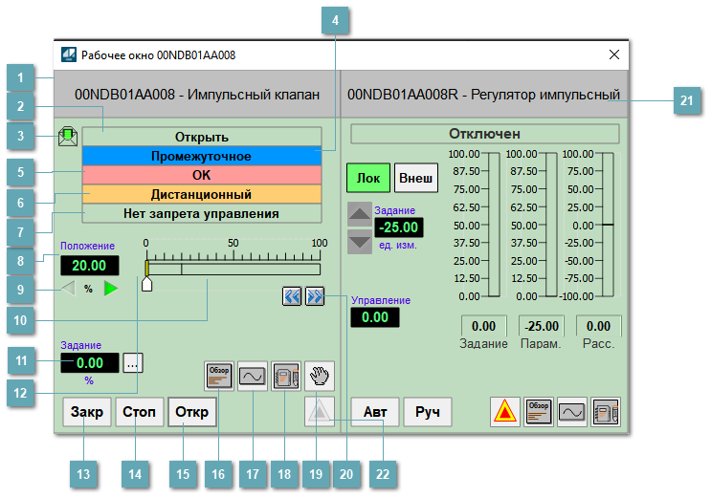Image resolution: width=711 pixels, height=498 pixels.
Task: Click the double-left fast decrease arrow button
Action: tap(292, 295)
